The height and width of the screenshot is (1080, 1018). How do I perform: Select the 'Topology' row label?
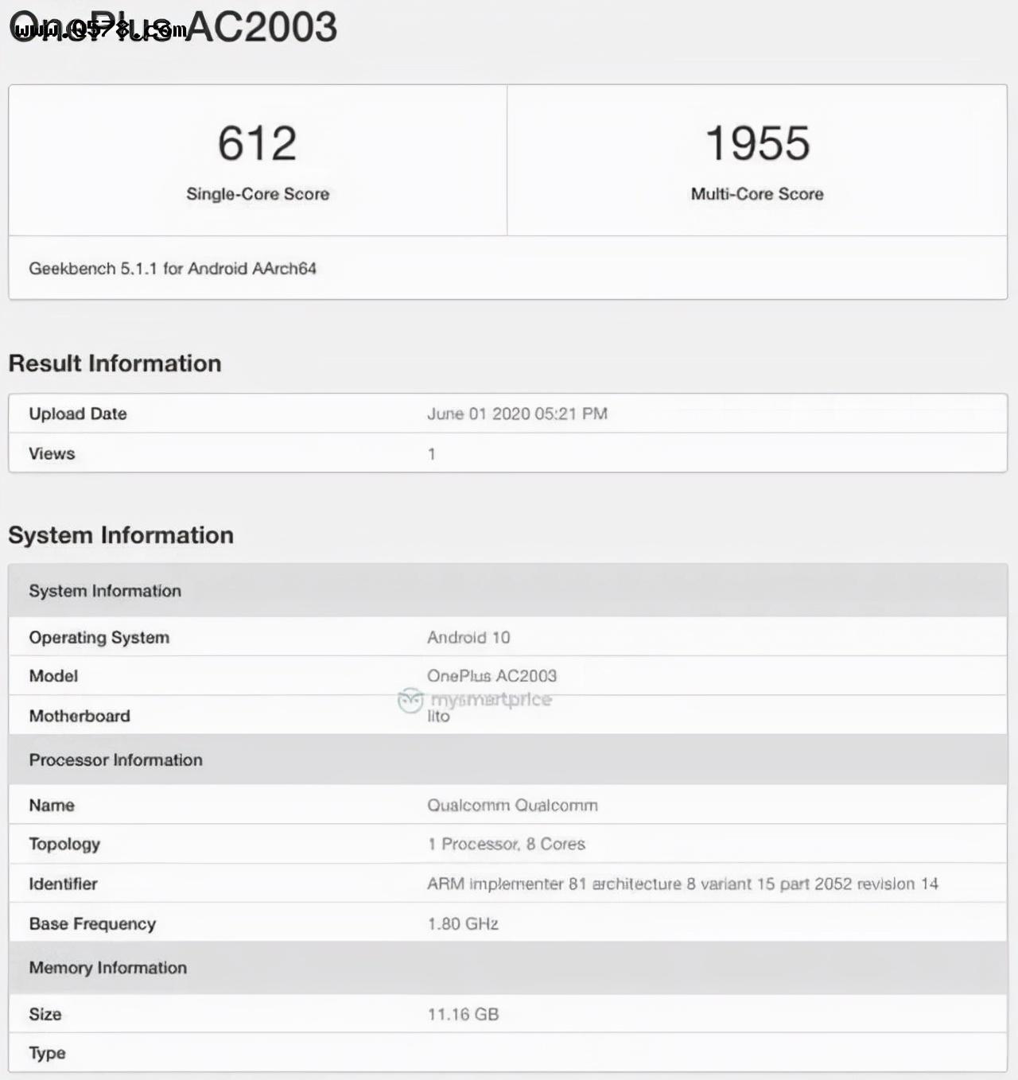point(64,845)
